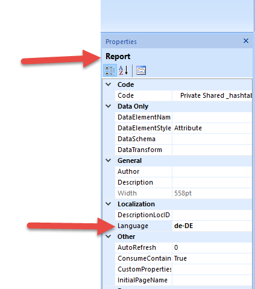Collapse the Data Only category
Screen dimensions: 255x289
[109, 106]
